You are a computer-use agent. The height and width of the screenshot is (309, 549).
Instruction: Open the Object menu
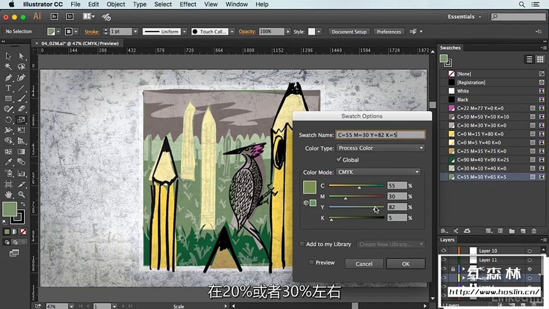click(115, 4)
